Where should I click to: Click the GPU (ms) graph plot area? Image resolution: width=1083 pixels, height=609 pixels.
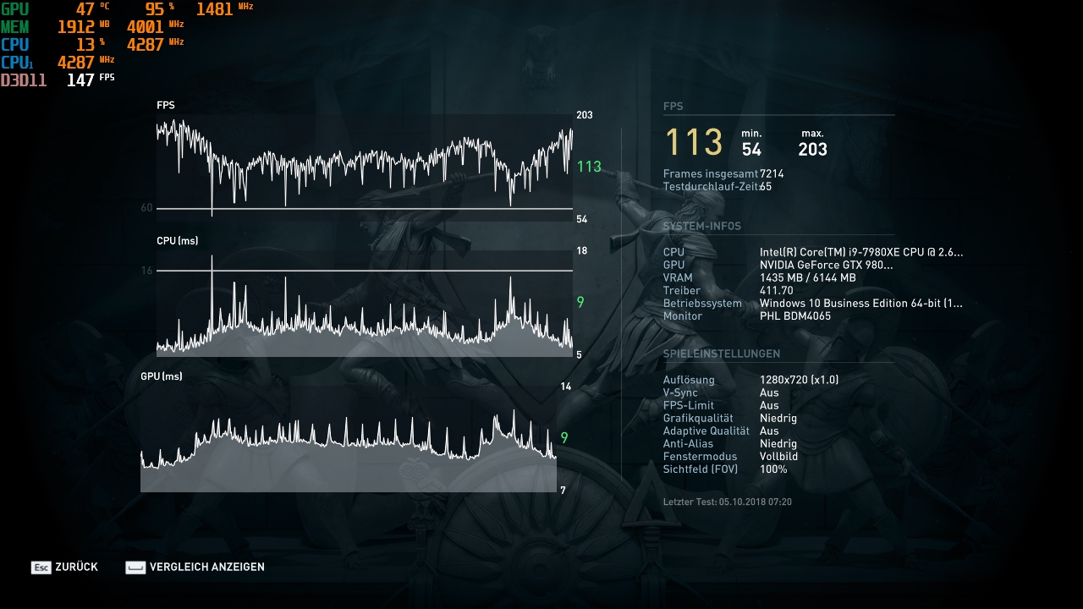(x=349, y=439)
